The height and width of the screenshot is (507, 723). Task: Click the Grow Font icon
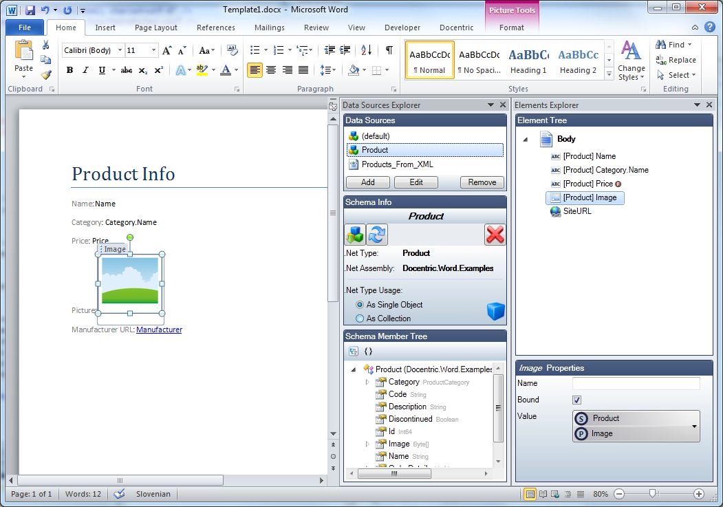167,50
